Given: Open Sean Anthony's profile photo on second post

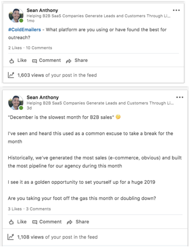Looking at the screenshot, I should pos(16,103).
